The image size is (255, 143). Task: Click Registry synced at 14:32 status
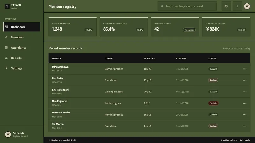click(64, 140)
